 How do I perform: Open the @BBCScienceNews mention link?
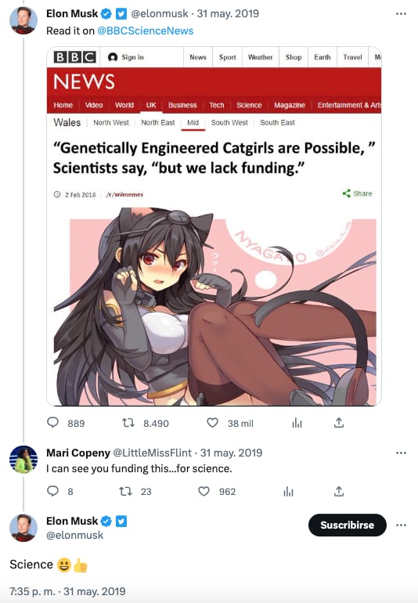click(x=146, y=31)
